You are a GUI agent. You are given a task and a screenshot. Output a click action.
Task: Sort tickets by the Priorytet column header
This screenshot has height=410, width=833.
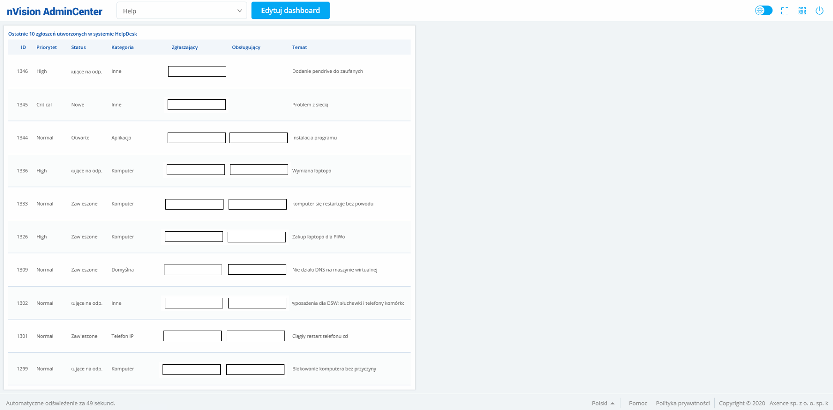pos(47,48)
